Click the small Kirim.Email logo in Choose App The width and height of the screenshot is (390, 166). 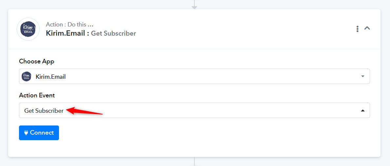coord(26,76)
